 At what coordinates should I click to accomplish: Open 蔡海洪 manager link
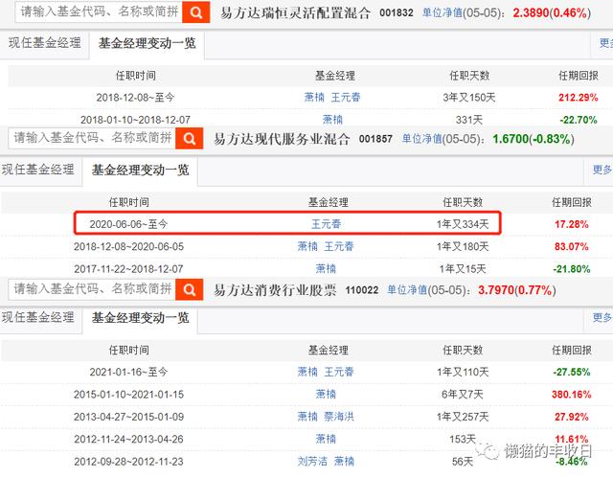(x=339, y=417)
